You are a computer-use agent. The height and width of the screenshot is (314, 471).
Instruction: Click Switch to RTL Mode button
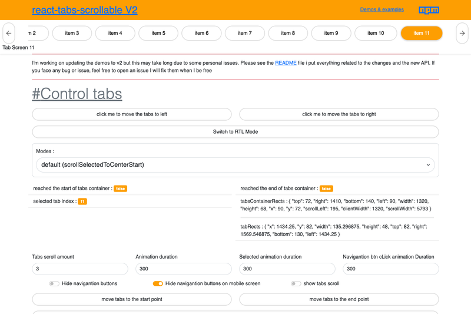235,132
